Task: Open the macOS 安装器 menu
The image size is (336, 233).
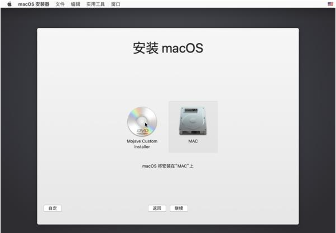Action: coord(33,4)
